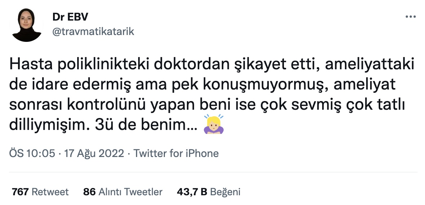425x205 pixels.
Task: Open the @travmatikatarik handle link
Action: (x=93, y=31)
